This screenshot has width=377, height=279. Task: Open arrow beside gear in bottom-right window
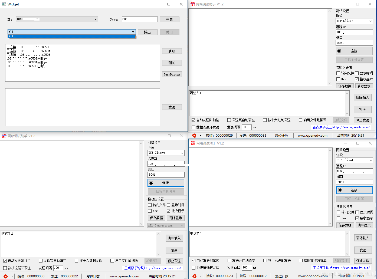click(x=201, y=276)
